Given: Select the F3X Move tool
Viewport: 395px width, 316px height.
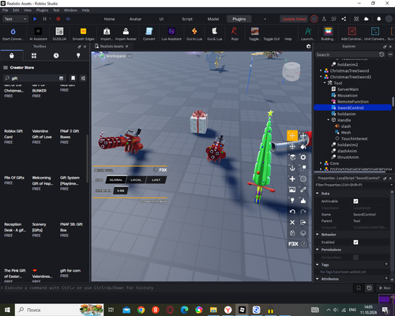Looking at the screenshot, I should (x=292, y=136).
